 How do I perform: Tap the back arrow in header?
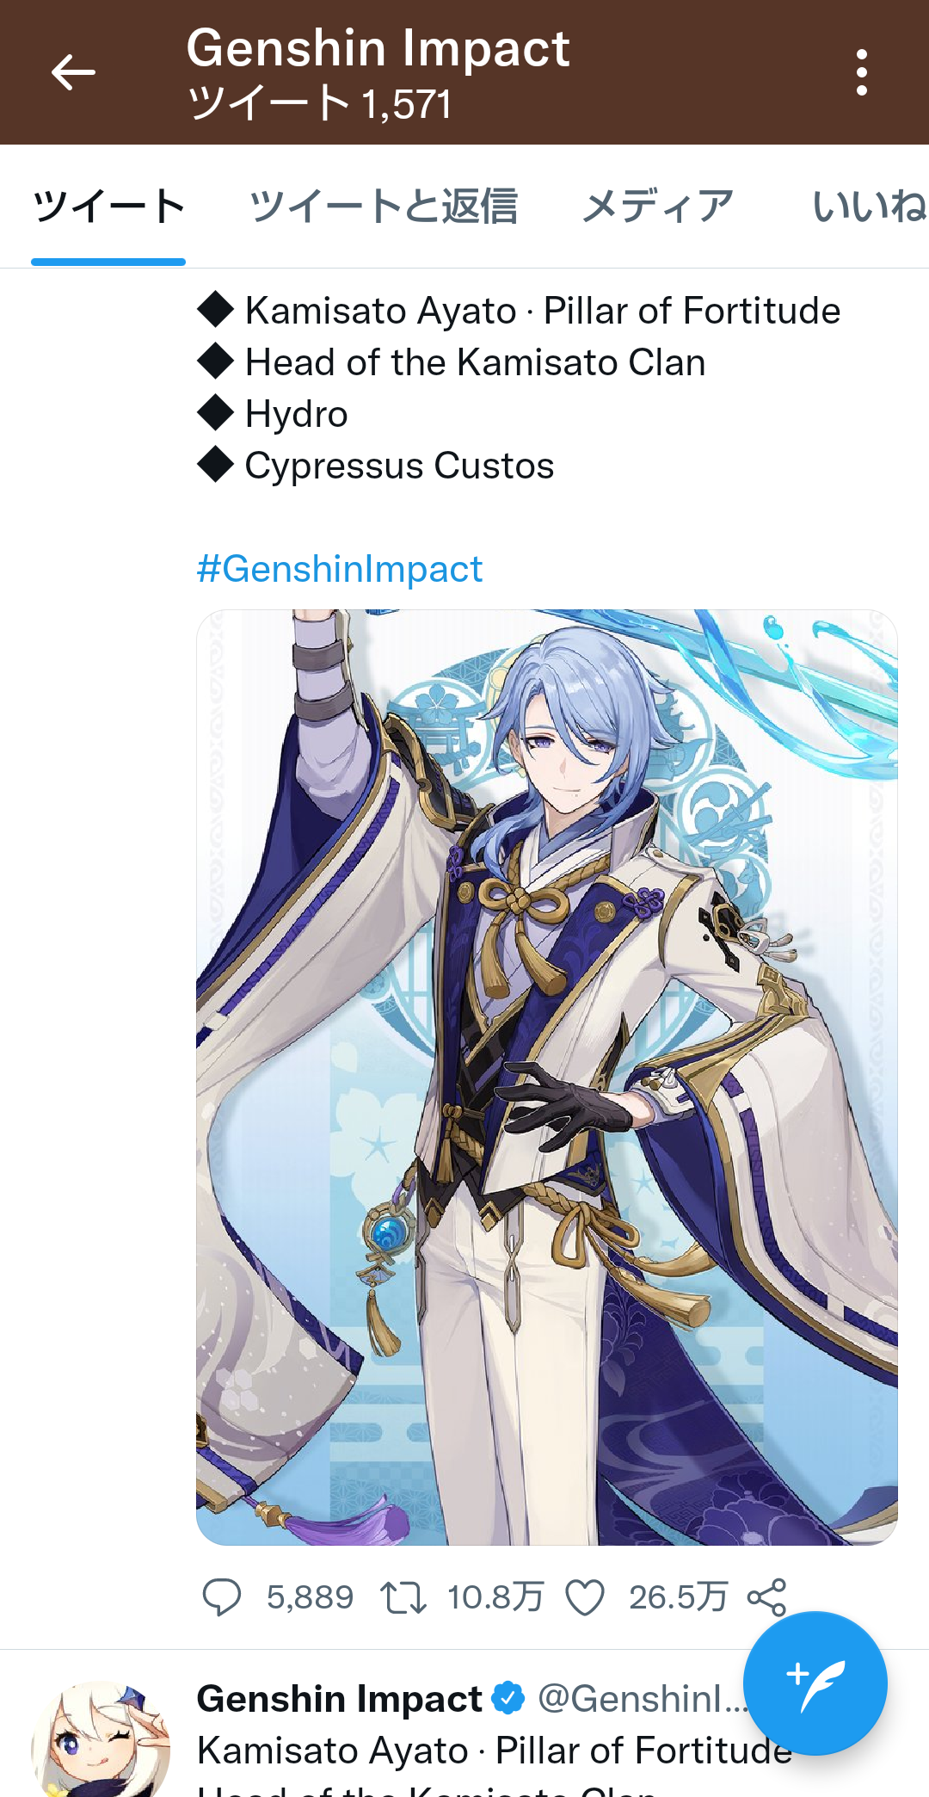73,72
